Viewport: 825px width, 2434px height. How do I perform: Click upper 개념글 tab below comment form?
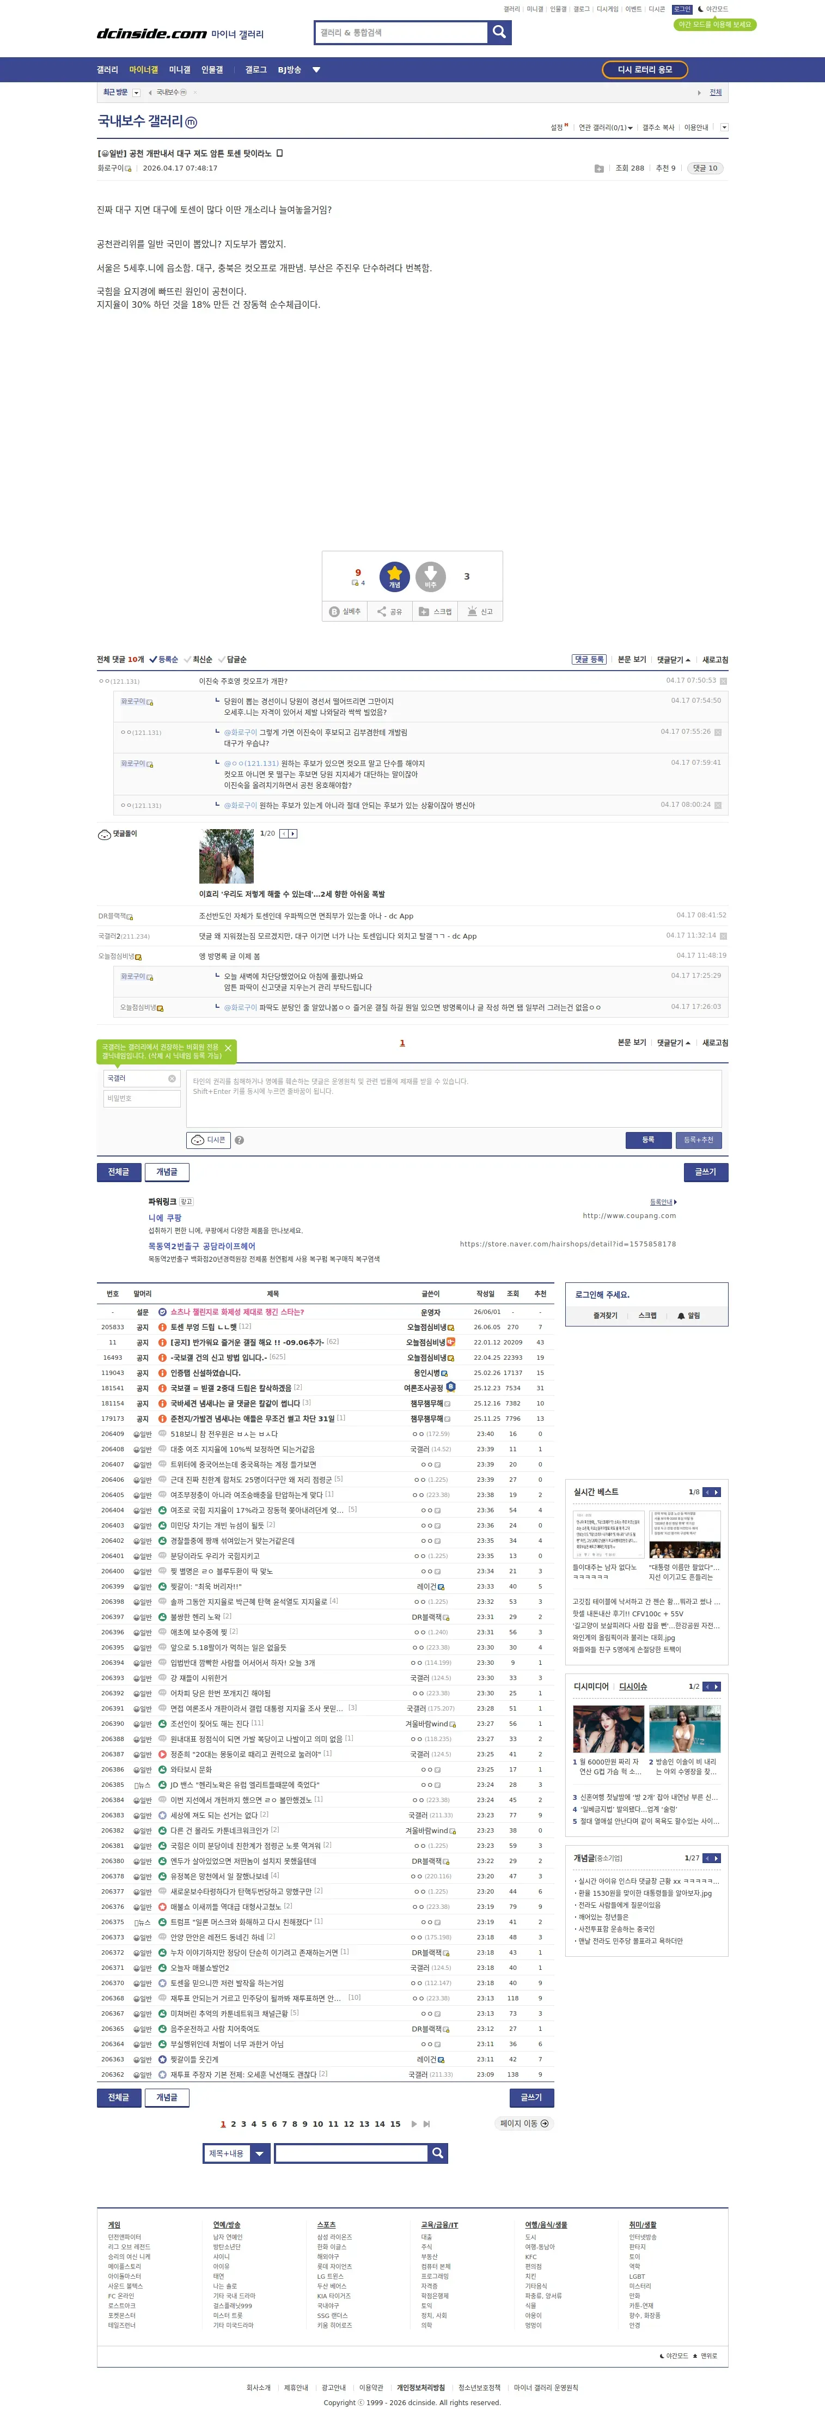click(x=166, y=1172)
